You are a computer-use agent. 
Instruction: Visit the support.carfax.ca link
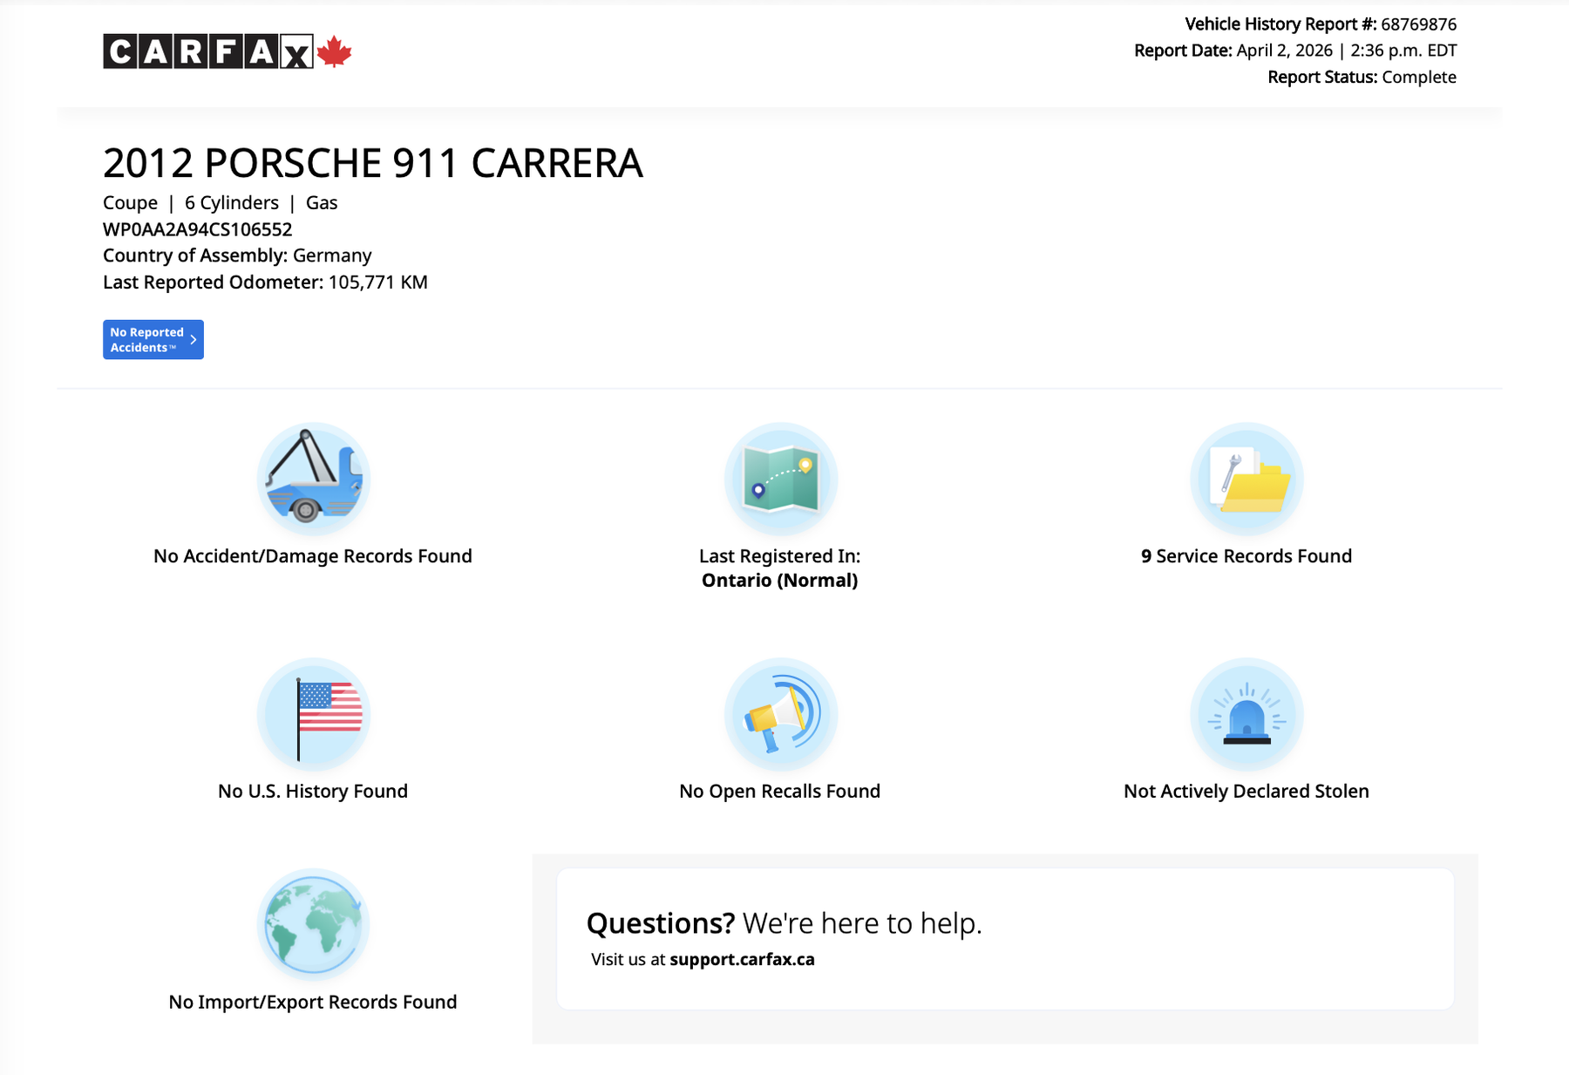(742, 959)
